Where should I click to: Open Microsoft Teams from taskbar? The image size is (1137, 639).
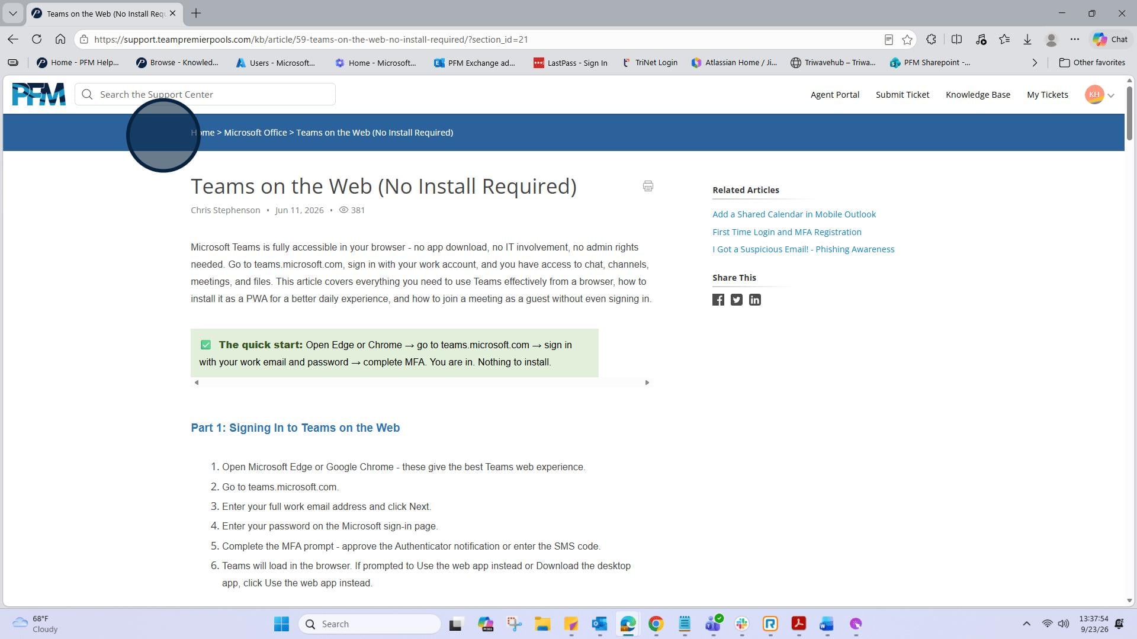[713, 624]
